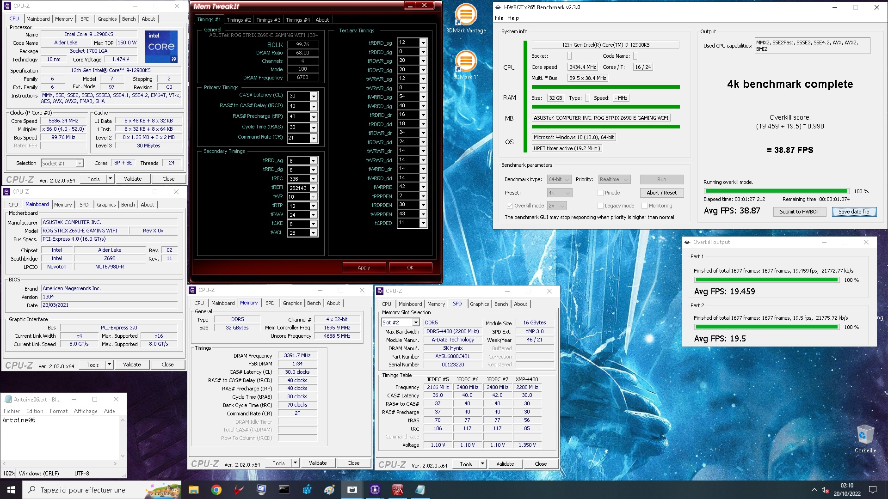Switch to Timings #2 tab in Mem TweakIt

click(238, 20)
